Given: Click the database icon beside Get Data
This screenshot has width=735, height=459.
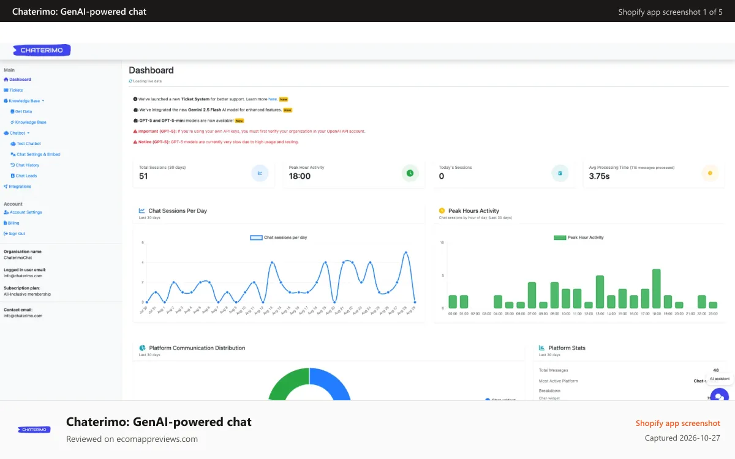Looking at the screenshot, I should 12,111.
